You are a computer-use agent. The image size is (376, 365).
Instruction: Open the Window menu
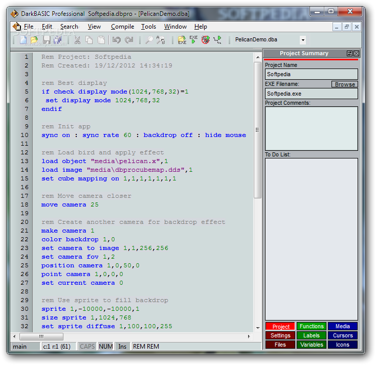pos(175,27)
